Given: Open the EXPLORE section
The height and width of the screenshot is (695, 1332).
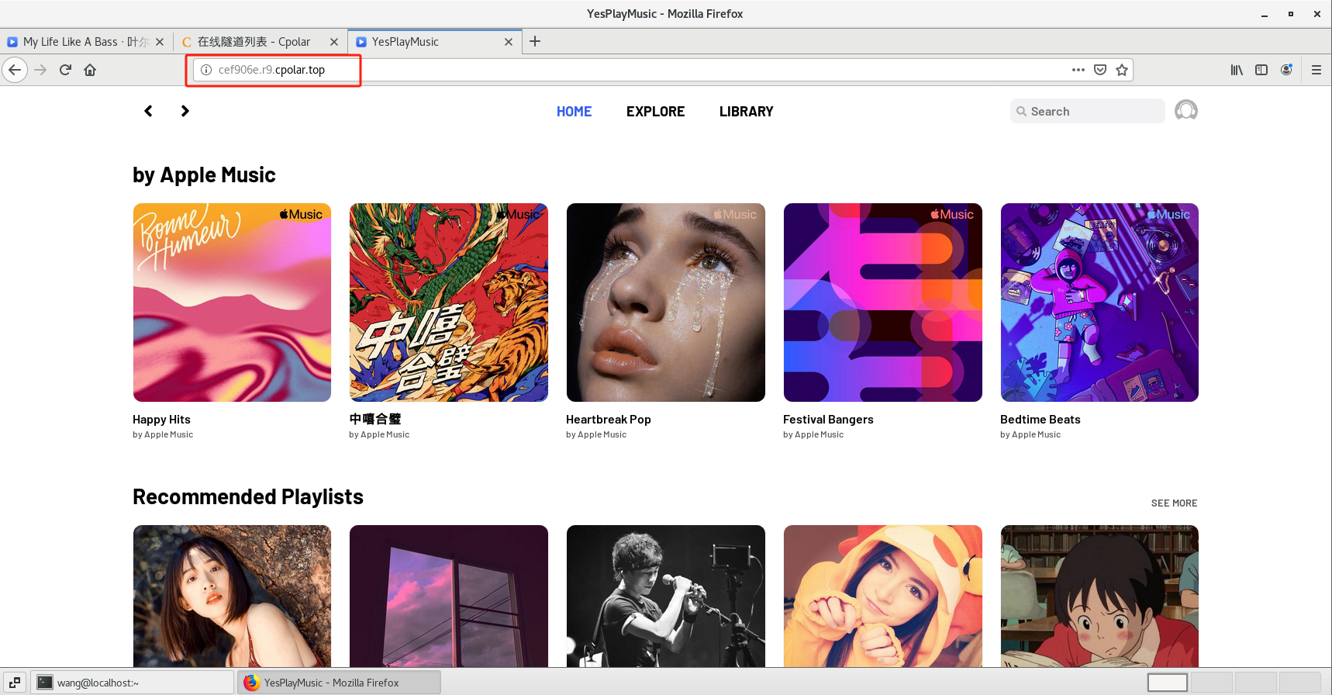Looking at the screenshot, I should [x=655, y=112].
